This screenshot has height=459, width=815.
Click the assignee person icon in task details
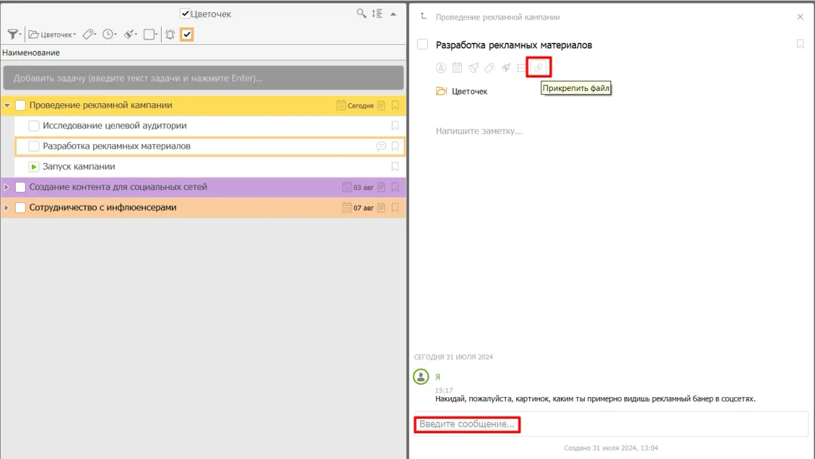[441, 67]
